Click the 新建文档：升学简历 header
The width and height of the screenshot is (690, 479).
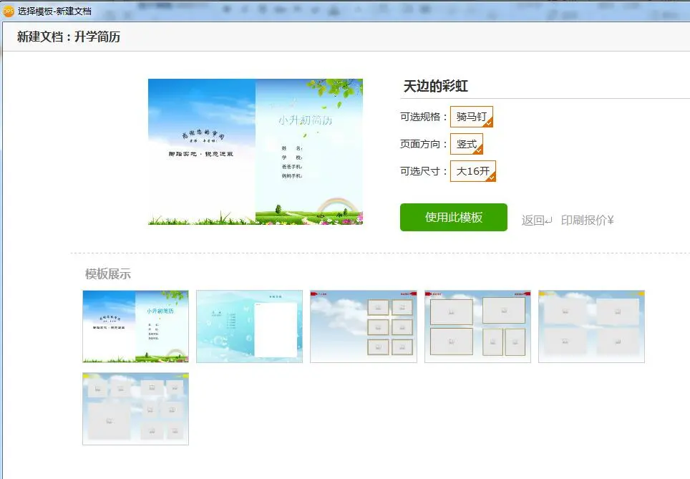(x=69, y=37)
